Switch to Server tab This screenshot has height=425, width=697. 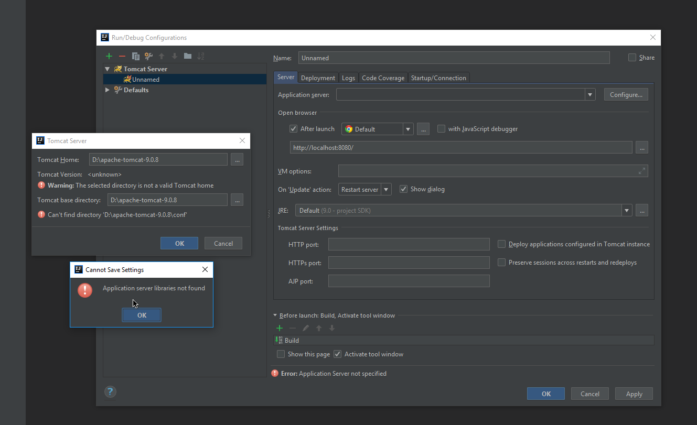point(286,77)
